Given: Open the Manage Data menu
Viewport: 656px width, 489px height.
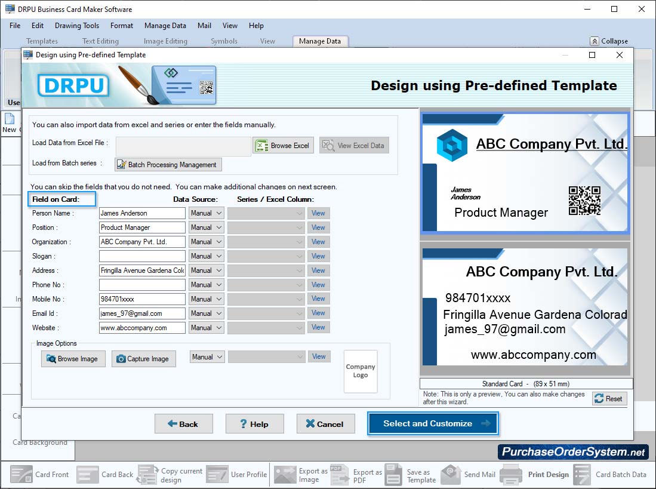Looking at the screenshot, I should tap(165, 26).
